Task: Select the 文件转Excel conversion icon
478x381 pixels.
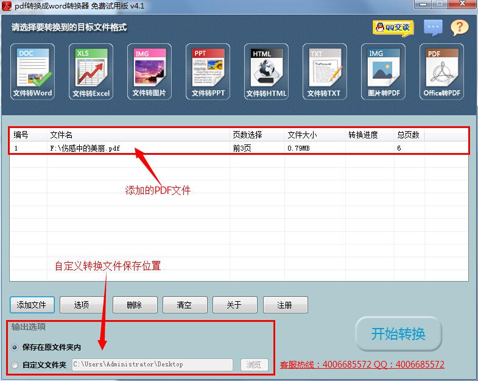Action: pos(91,71)
